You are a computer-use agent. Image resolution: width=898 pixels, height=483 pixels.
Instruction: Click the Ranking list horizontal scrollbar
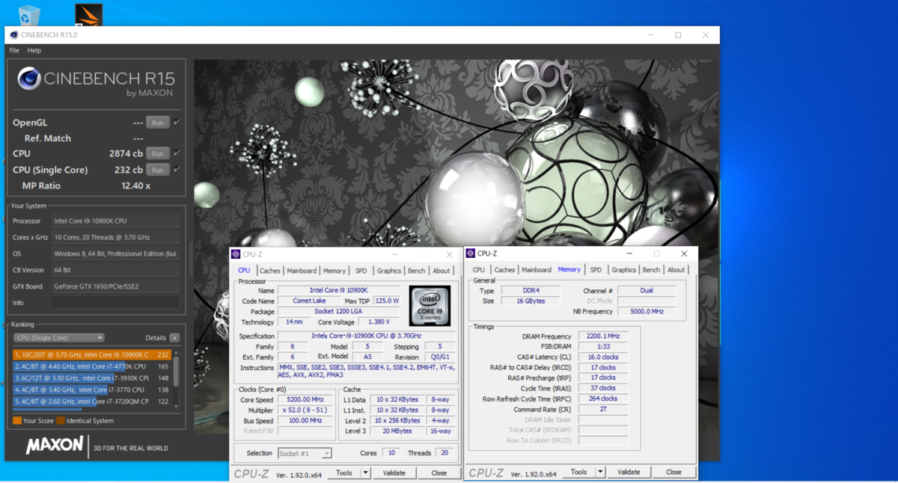(x=47, y=410)
